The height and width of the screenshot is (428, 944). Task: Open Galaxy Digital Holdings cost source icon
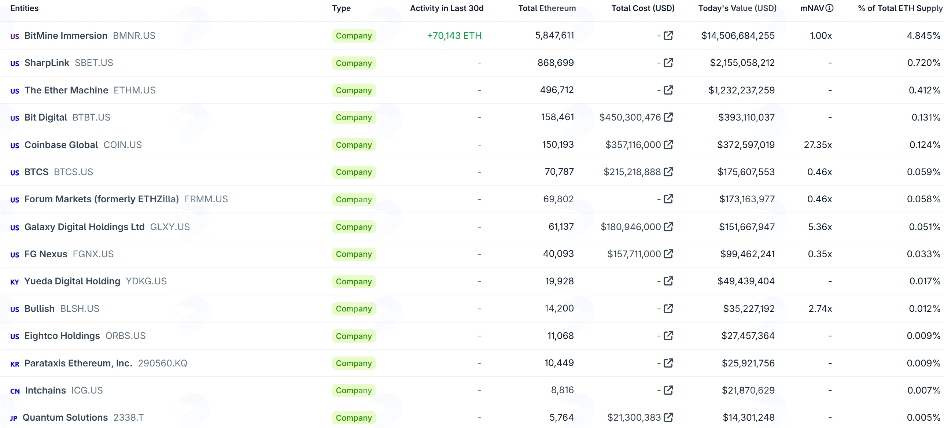(x=668, y=226)
